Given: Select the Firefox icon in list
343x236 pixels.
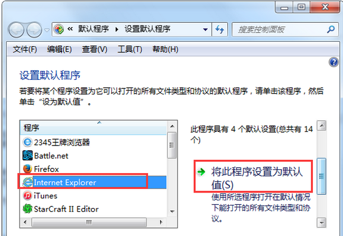Looking at the screenshot, I should tap(27, 169).
